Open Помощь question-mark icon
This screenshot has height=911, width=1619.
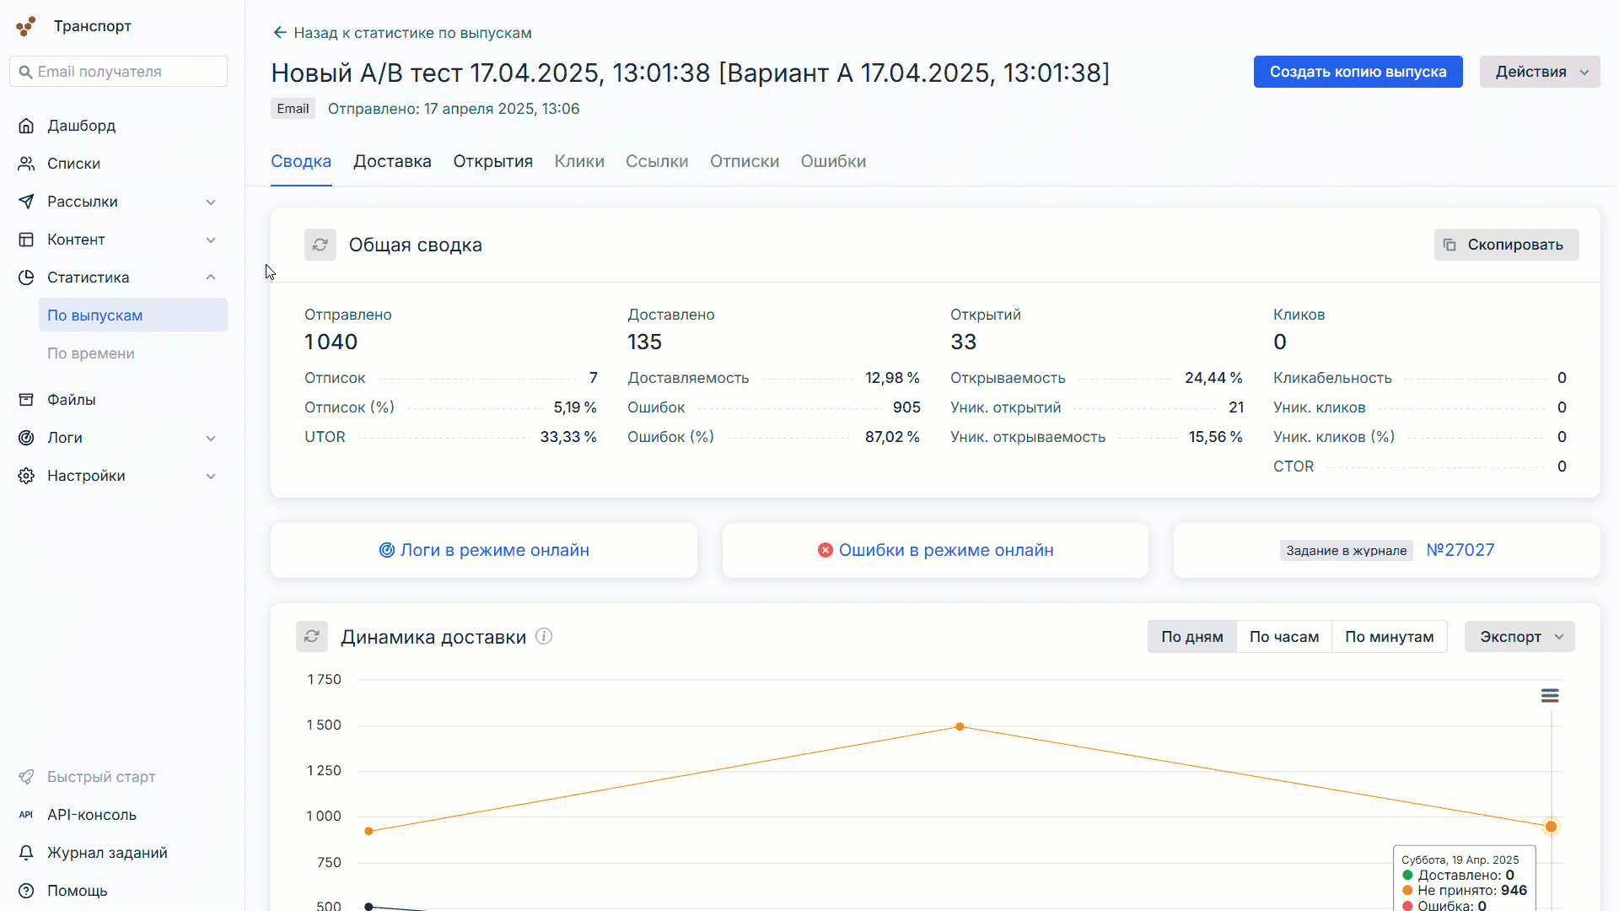click(26, 891)
